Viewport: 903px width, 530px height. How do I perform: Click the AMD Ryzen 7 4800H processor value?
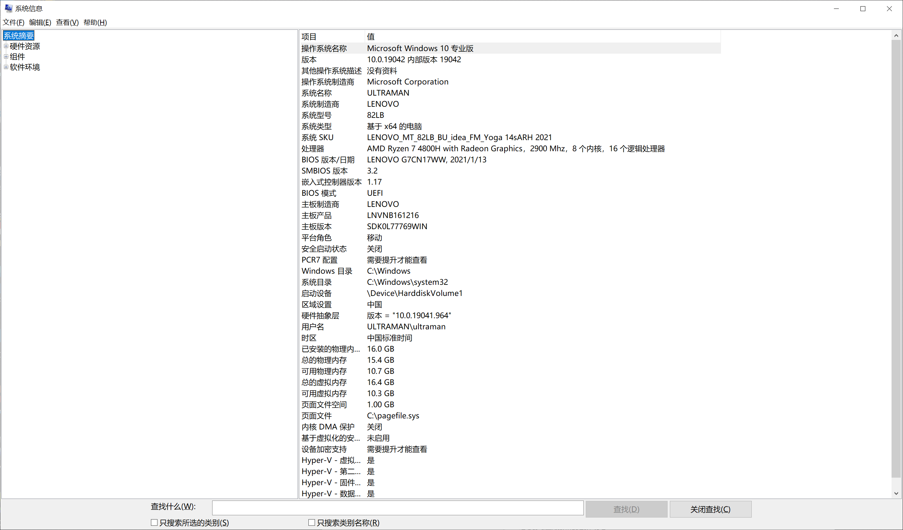516,148
